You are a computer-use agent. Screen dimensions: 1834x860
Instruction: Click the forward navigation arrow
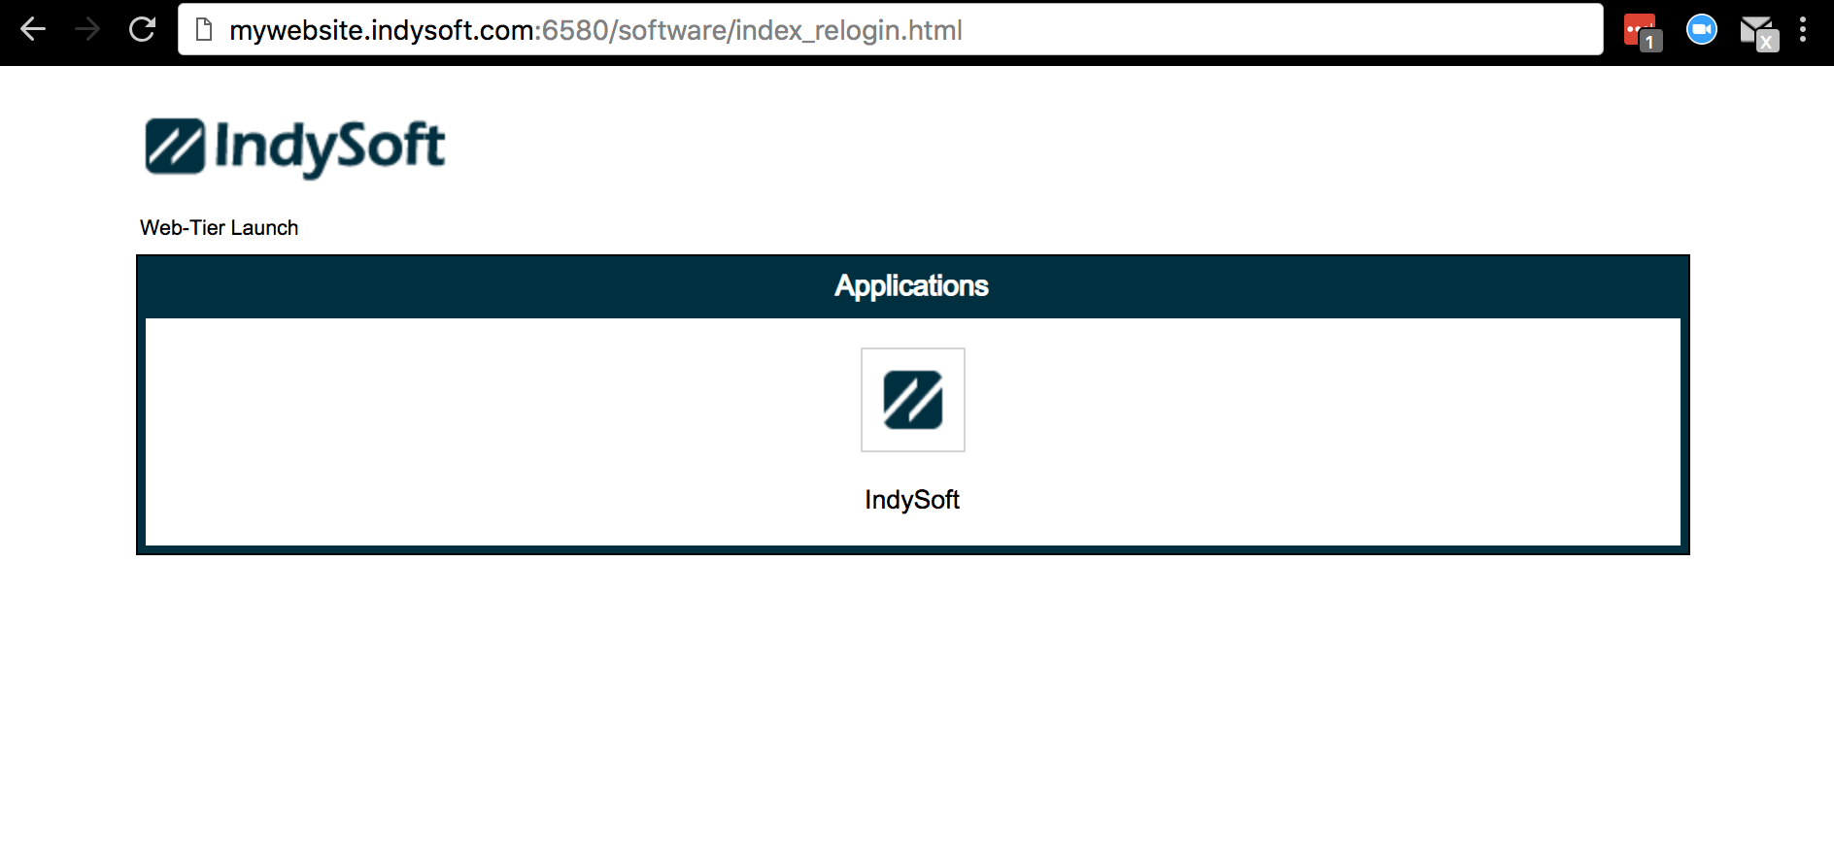87,30
